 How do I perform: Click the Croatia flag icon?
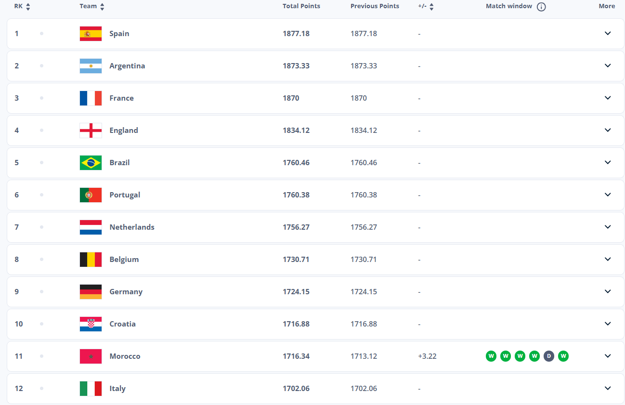91,324
